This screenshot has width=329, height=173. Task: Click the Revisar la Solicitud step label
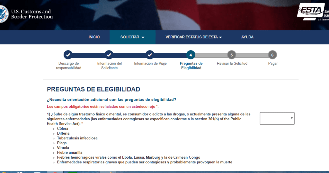tap(232, 63)
